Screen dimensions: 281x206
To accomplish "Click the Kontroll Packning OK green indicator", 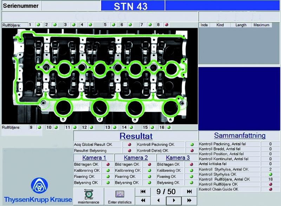I will (x=192, y=145).
